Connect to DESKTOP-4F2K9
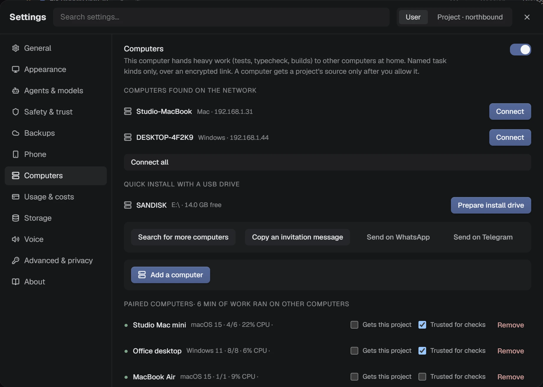The width and height of the screenshot is (543, 387). coord(510,137)
